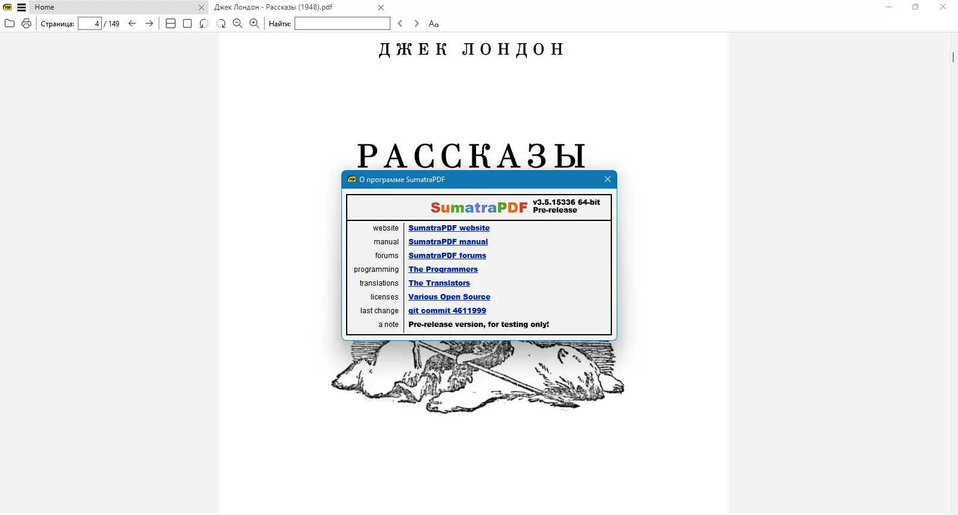
Task: Open the hamburger menu
Action: click(22, 7)
